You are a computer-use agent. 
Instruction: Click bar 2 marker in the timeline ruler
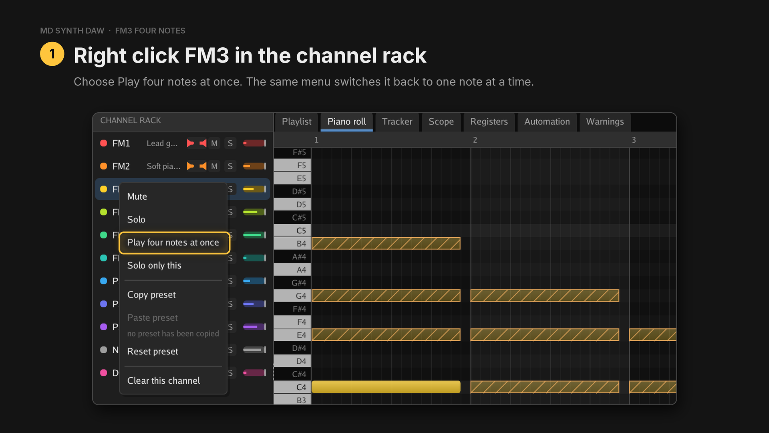pyautogui.click(x=475, y=140)
